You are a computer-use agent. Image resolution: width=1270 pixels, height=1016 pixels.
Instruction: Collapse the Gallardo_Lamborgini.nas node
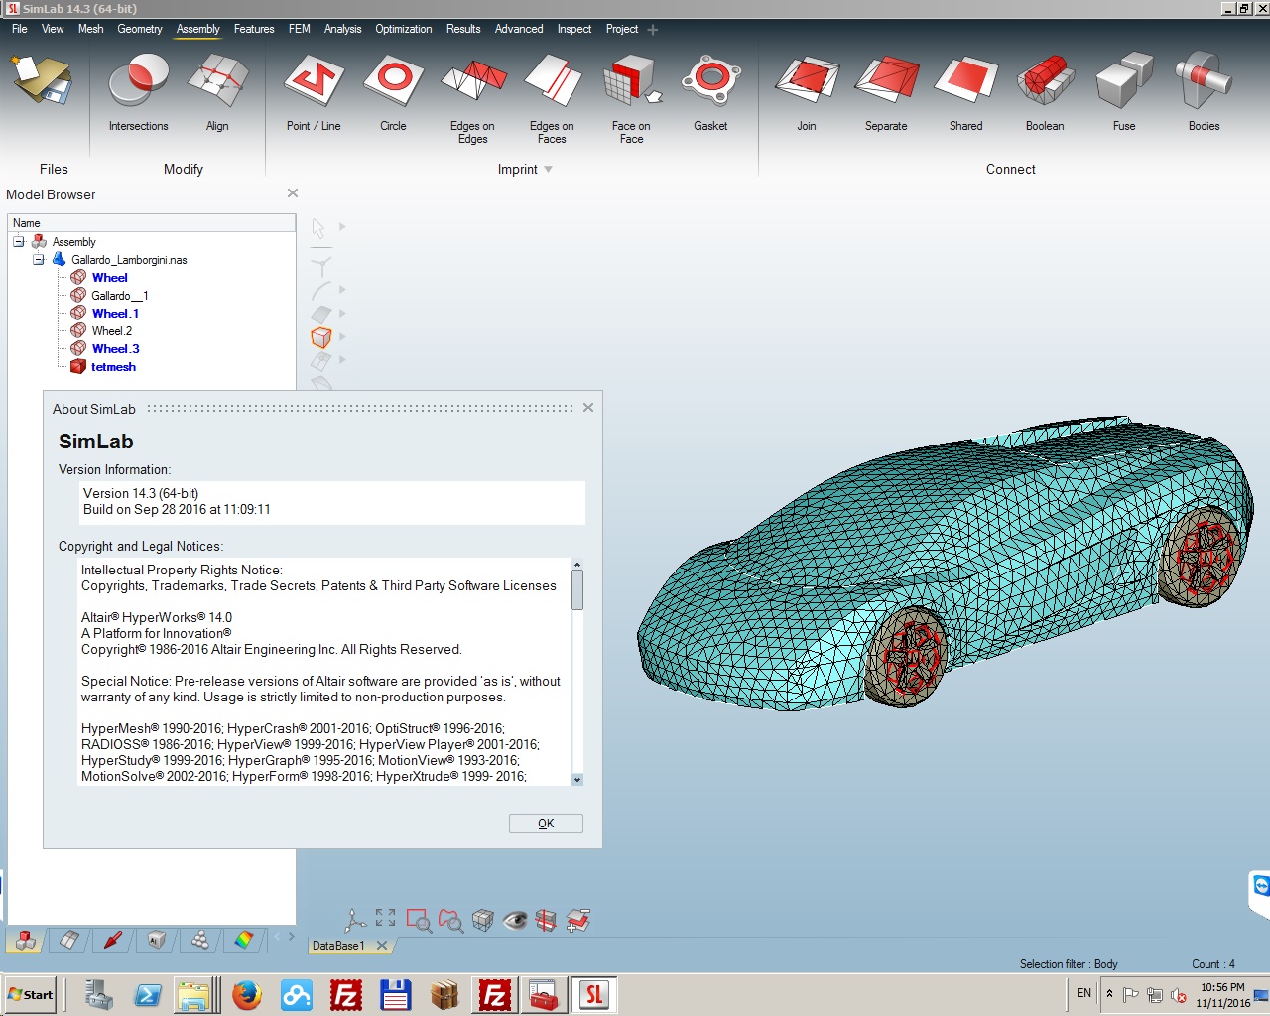point(39,259)
